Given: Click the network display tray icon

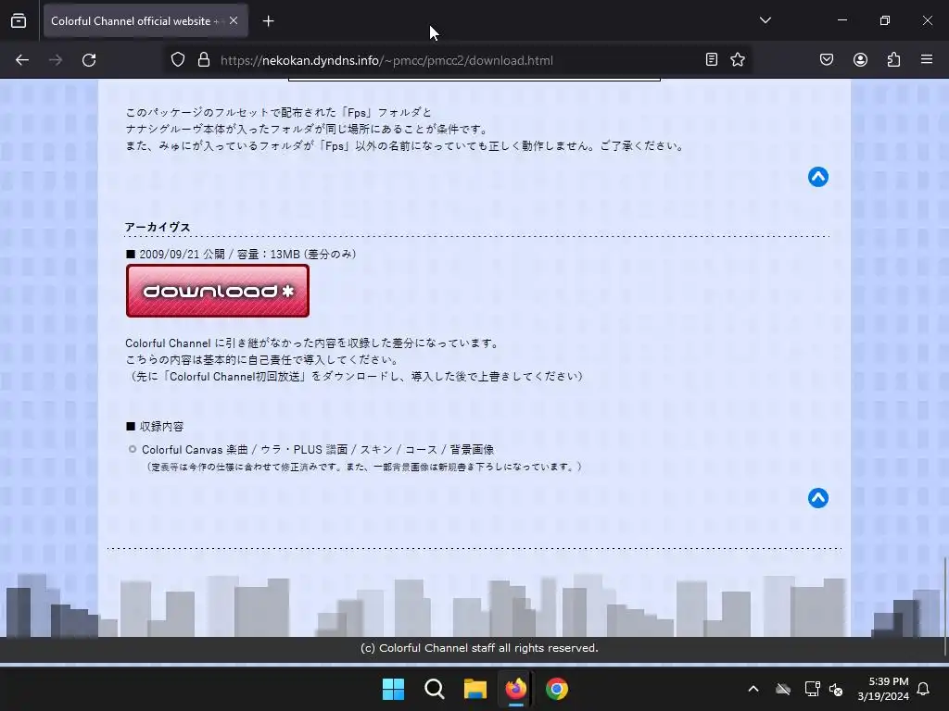Looking at the screenshot, I should coord(812,689).
